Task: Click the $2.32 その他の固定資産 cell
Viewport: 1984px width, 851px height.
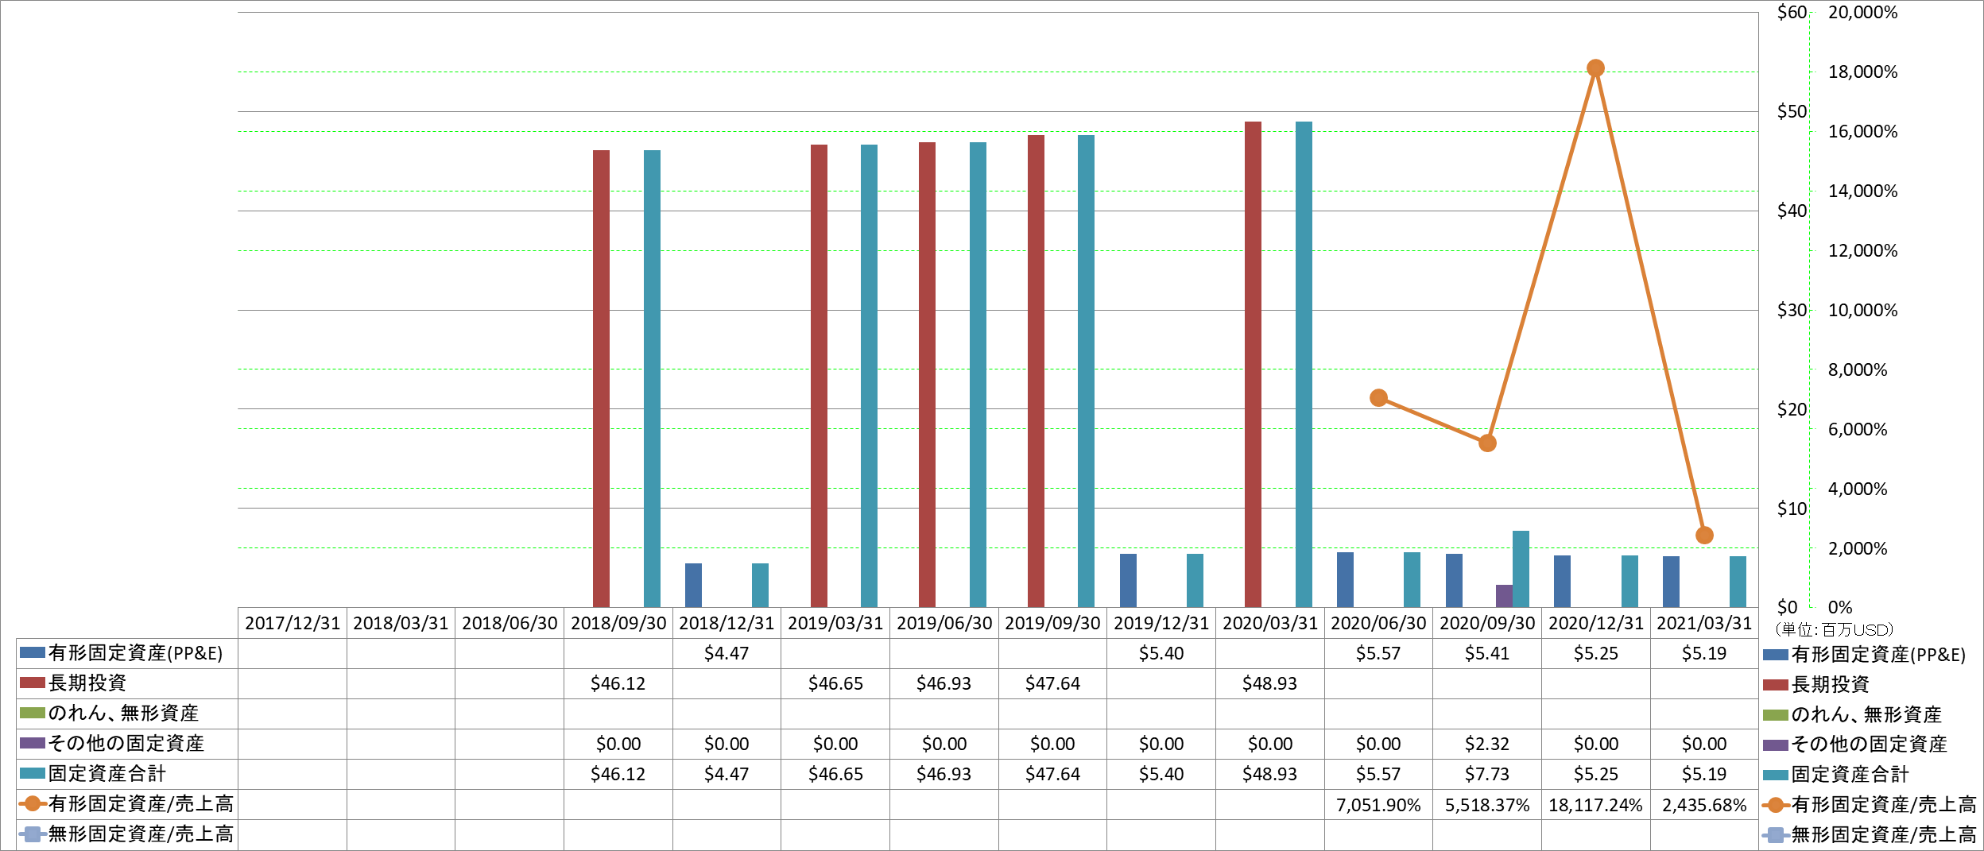Action: (1487, 744)
